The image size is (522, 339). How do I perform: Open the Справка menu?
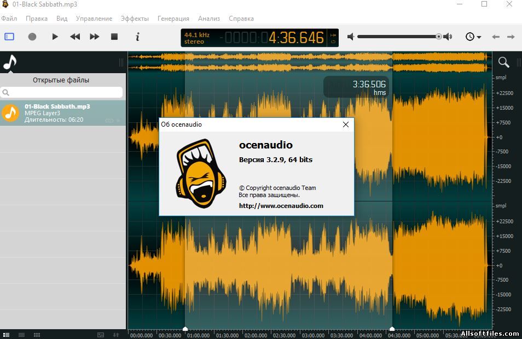241,19
